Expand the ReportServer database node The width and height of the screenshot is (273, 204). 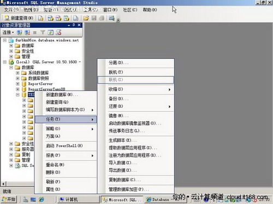pyautogui.click(x=17, y=84)
